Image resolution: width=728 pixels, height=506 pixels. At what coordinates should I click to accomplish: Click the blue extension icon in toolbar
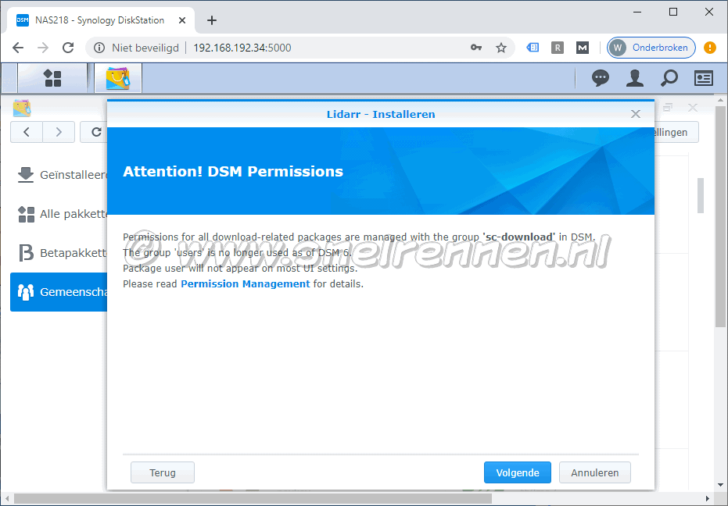(533, 48)
